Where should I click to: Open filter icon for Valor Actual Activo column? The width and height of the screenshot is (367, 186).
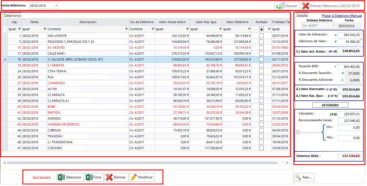coord(187,29)
